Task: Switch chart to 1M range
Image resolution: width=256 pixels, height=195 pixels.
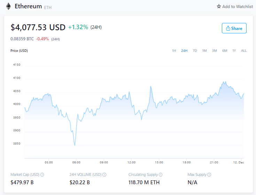Action: tap(204, 51)
